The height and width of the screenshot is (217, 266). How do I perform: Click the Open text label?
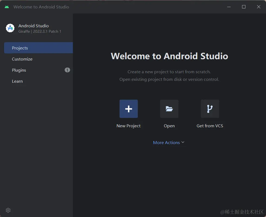click(169, 126)
